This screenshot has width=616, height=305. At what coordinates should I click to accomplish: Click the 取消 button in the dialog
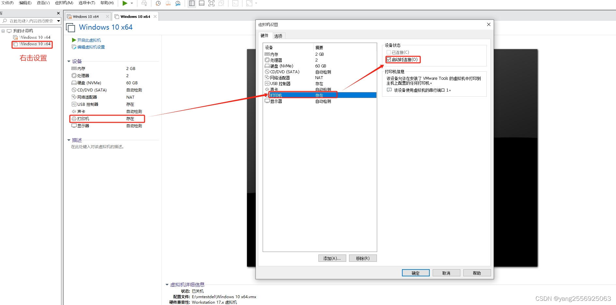(x=446, y=273)
